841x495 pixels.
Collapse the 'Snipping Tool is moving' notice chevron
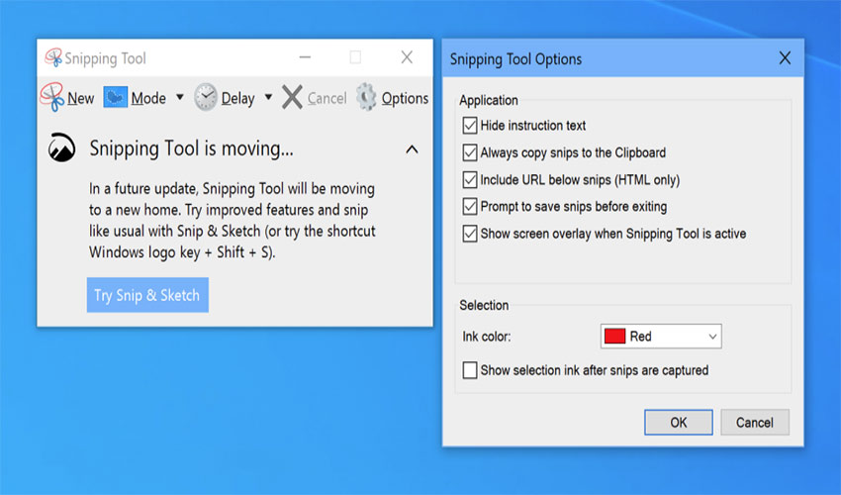412,149
